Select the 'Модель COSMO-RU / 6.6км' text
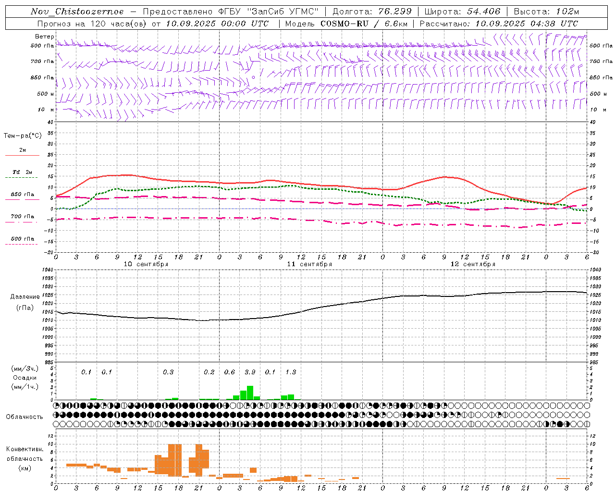 (346, 23)
